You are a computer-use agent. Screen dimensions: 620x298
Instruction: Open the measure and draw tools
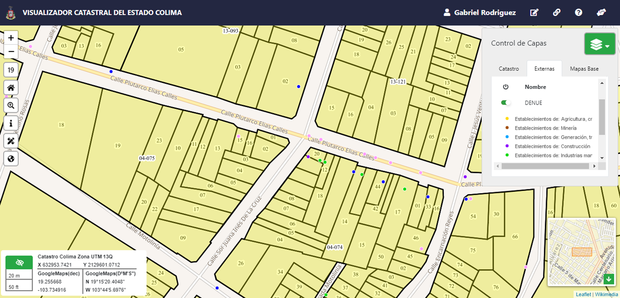[x=11, y=141]
